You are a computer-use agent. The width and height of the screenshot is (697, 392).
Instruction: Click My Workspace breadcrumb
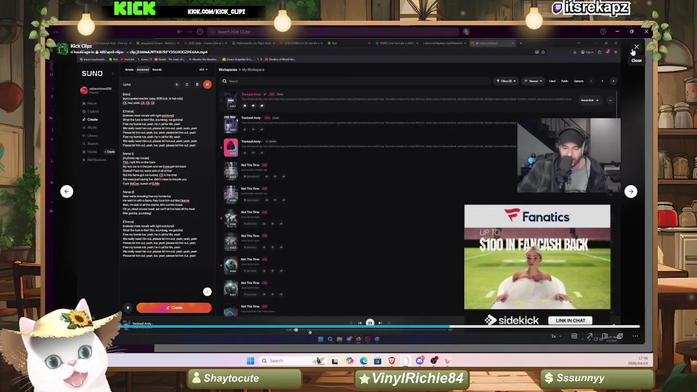click(253, 70)
